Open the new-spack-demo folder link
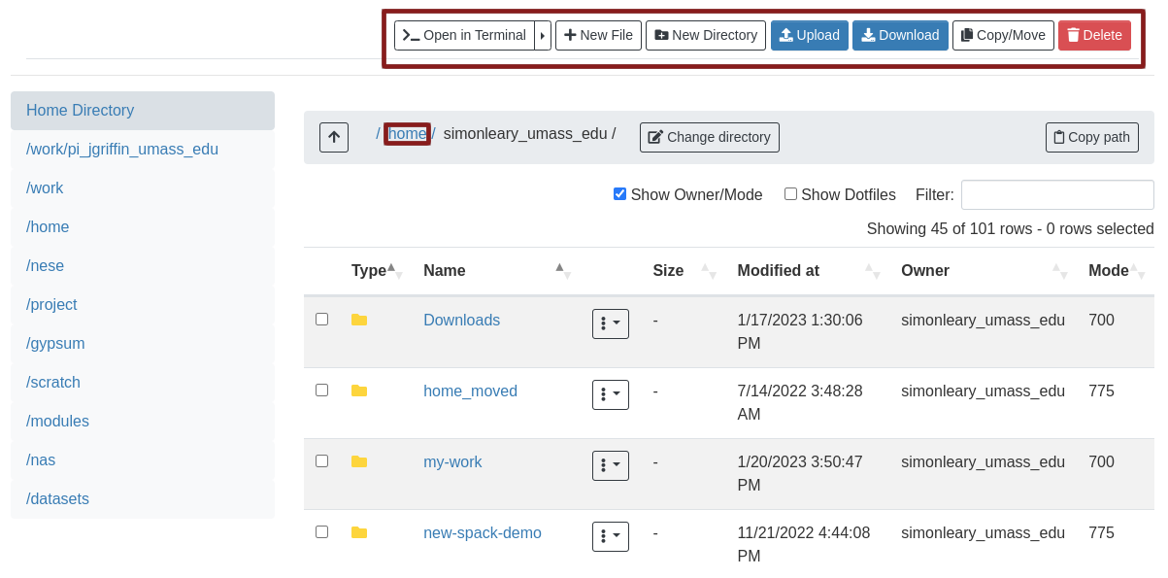 (x=483, y=532)
